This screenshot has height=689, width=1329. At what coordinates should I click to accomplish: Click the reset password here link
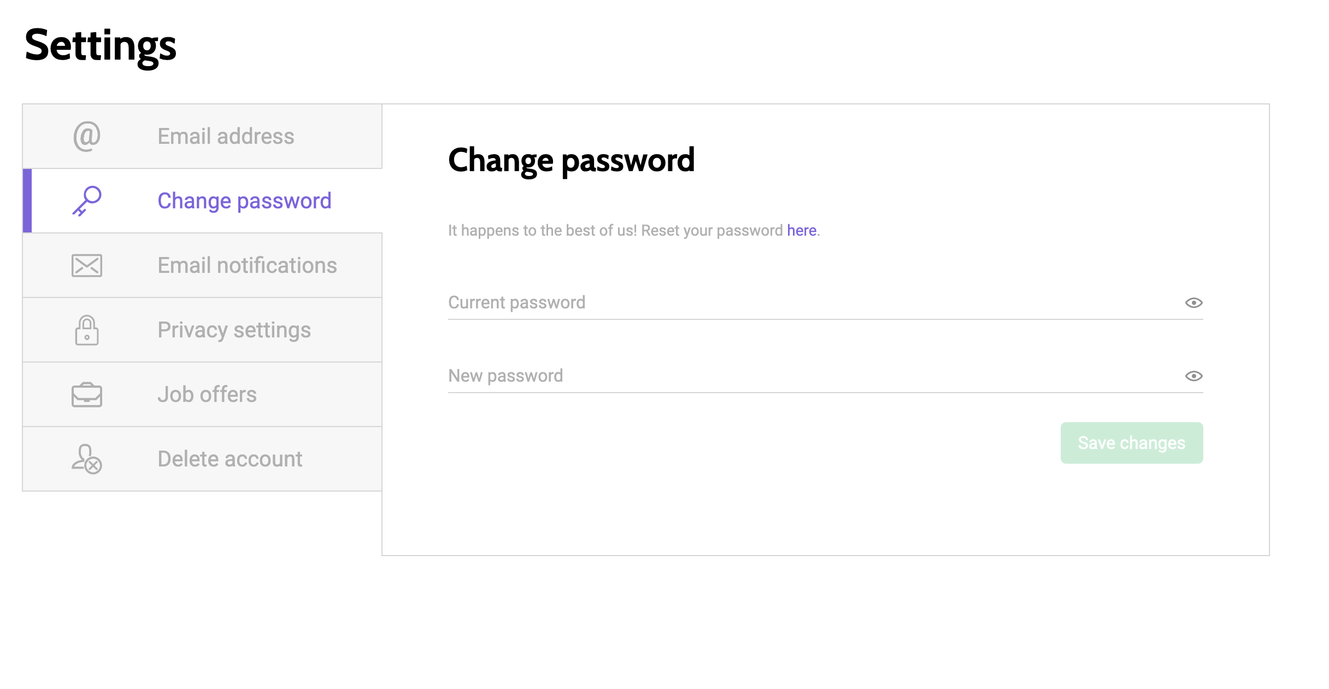(x=801, y=230)
